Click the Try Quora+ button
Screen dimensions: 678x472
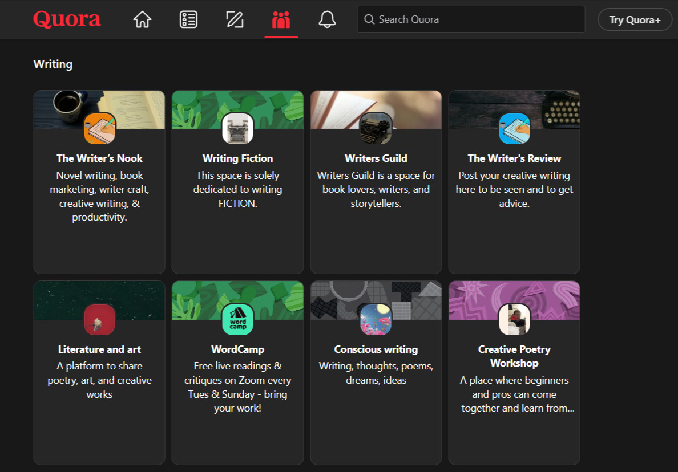pos(635,20)
